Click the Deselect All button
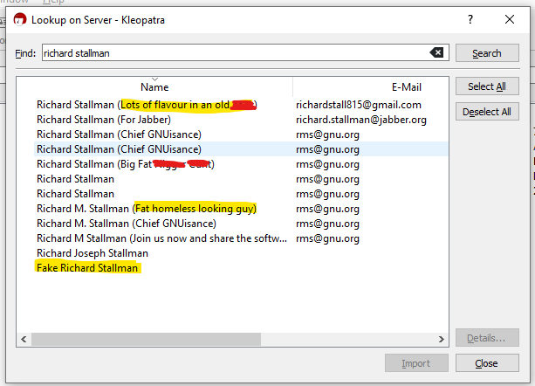The image size is (535, 386). click(487, 112)
